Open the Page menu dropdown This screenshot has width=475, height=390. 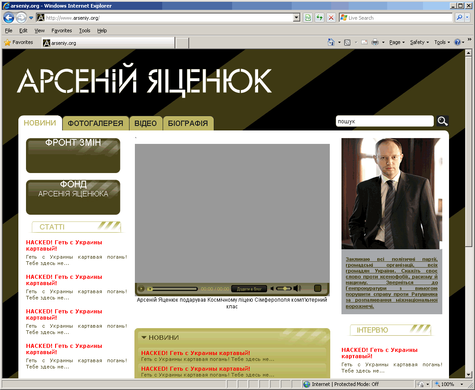point(397,42)
